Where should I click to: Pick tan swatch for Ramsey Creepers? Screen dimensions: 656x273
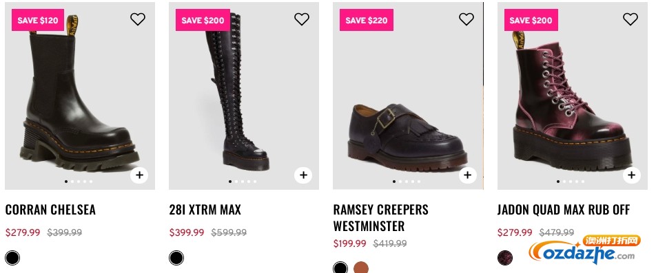point(361,267)
